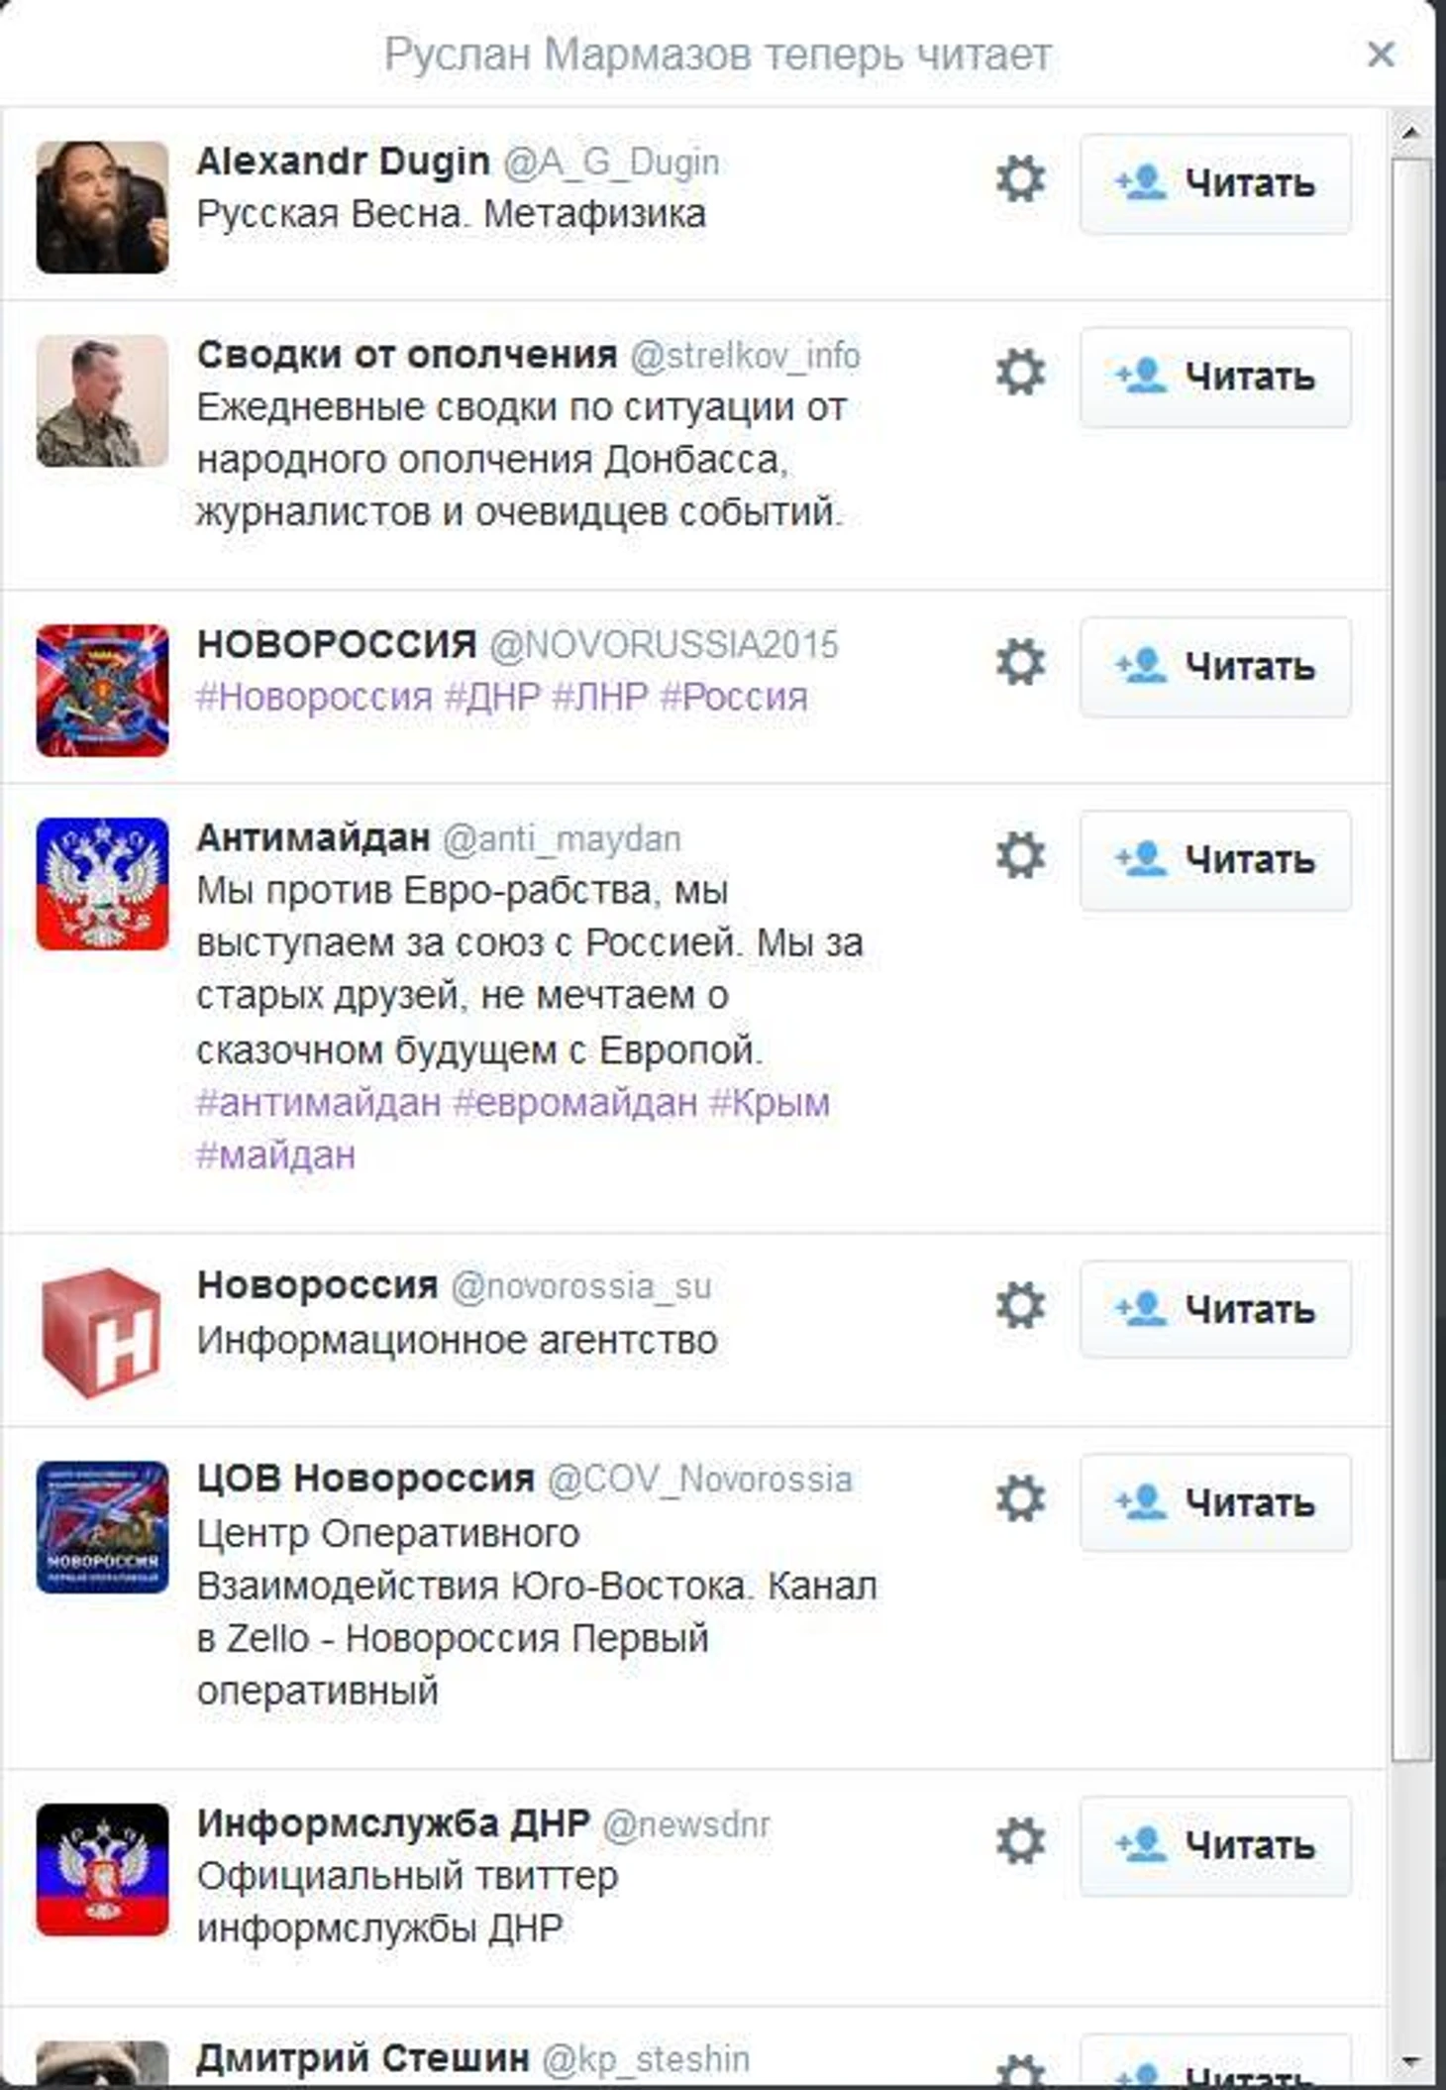Open gear menu for Информслужба ДНР
Image resolution: width=1446 pixels, height=2090 pixels.
click(1020, 1841)
